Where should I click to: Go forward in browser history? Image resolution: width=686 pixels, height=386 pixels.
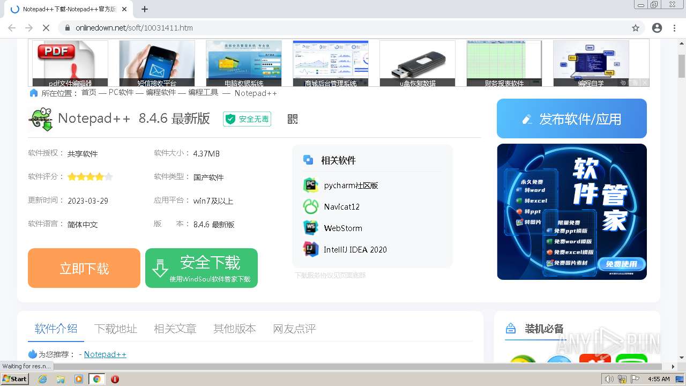click(x=29, y=28)
